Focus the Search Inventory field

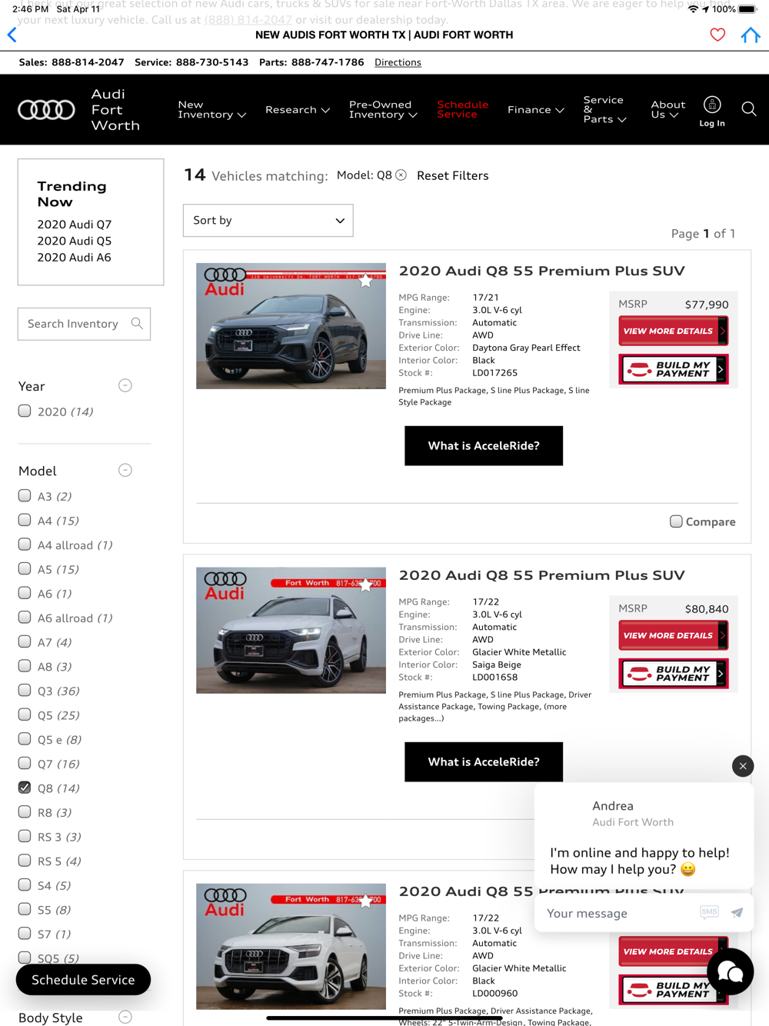[84, 324]
